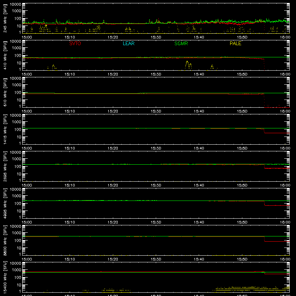Select the '8800 MHz [SFU]' axis title

point(5,240)
